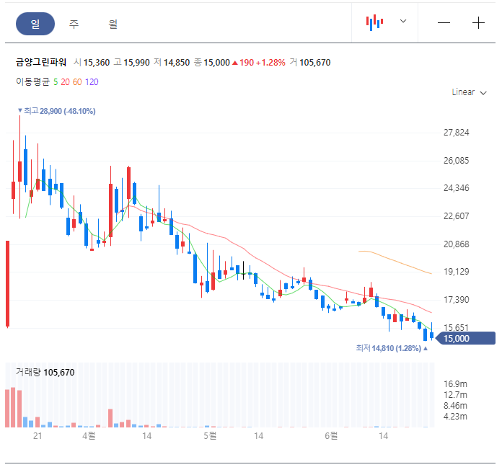
Task: Open the Linear scale dropdown
Action: point(469,92)
